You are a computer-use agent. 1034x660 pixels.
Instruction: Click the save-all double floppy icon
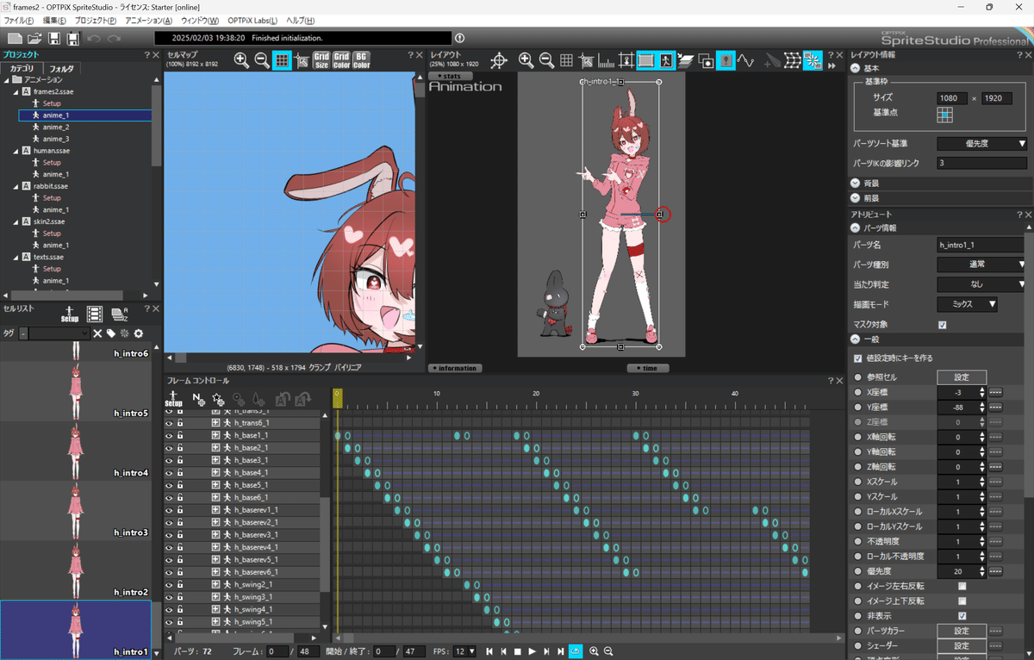tap(73, 39)
